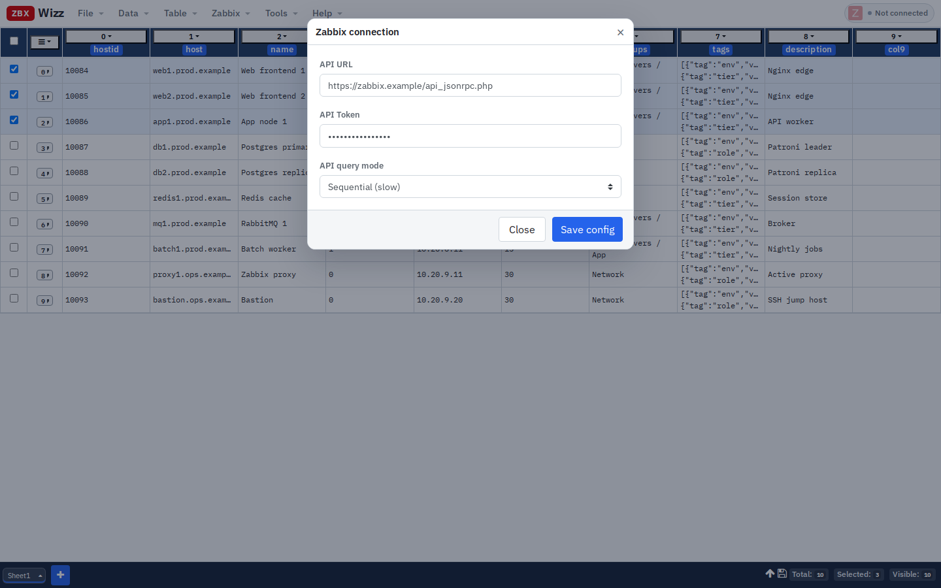Click the floppy disk save icon
Screen dimensions: 941x588
782,574
